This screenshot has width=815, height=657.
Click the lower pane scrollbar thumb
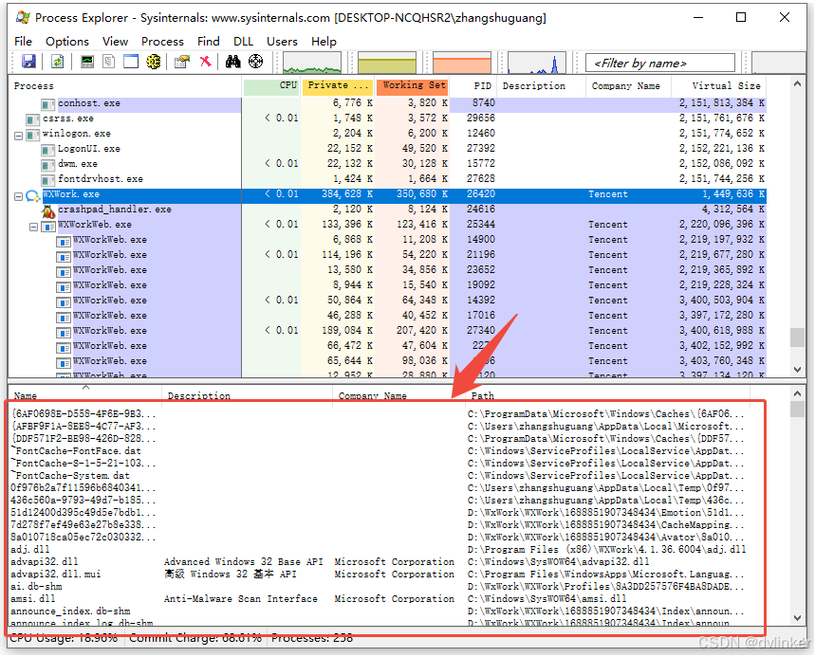click(797, 410)
